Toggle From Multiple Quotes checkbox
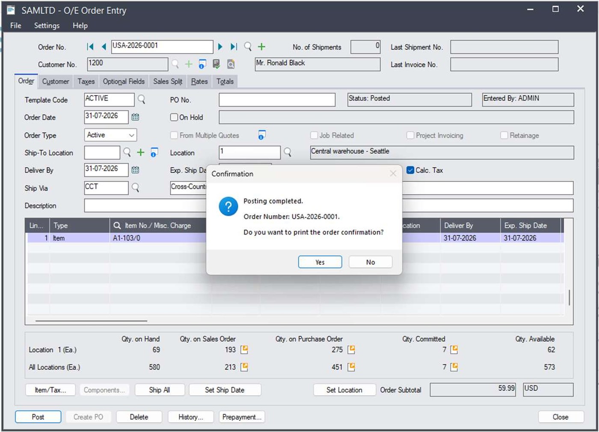The height and width of the screenshot is (432, 599). (174, 135)
